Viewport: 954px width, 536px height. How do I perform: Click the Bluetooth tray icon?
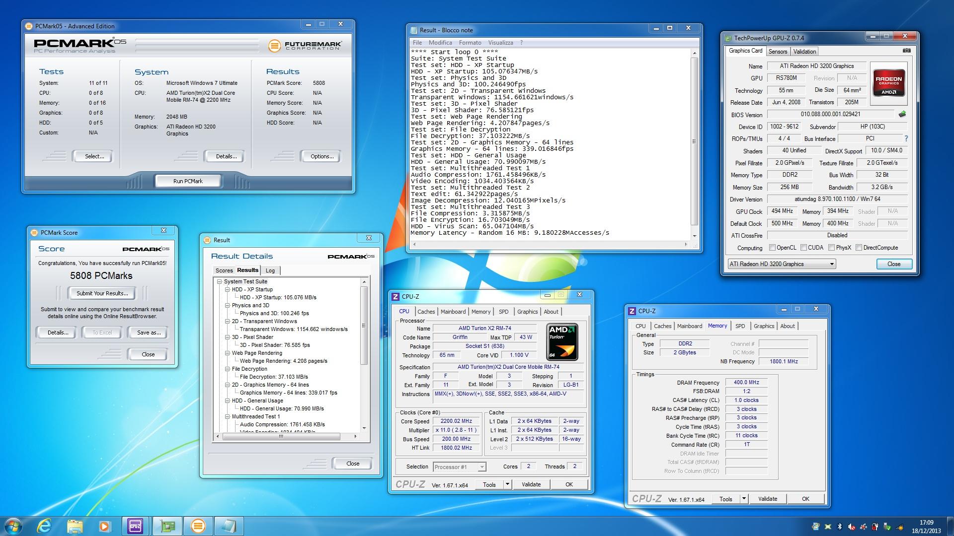point(840,527)
